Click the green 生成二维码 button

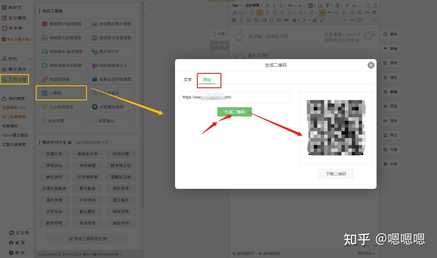(235, 112)
